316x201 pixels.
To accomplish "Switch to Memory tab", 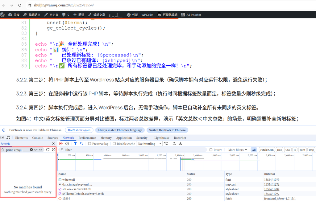I will tap(106, 138).
